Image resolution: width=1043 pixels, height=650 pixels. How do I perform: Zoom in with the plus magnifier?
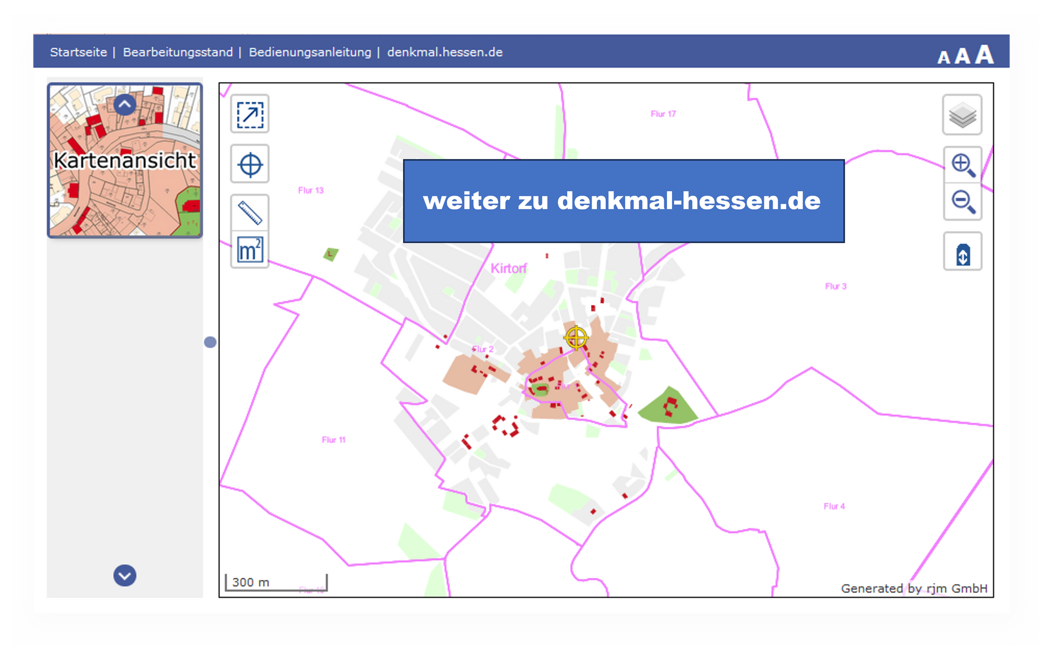click(963, 165)
